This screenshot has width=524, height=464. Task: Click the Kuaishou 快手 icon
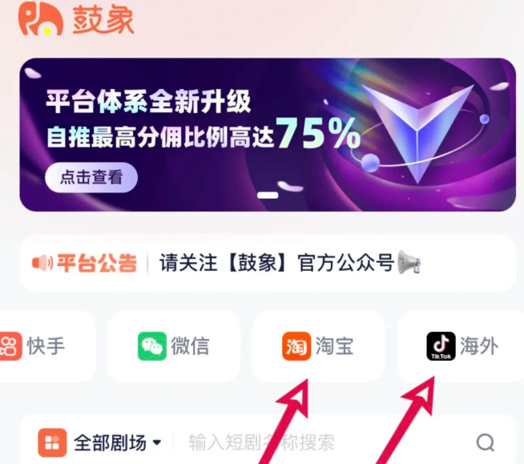[10, 346]
